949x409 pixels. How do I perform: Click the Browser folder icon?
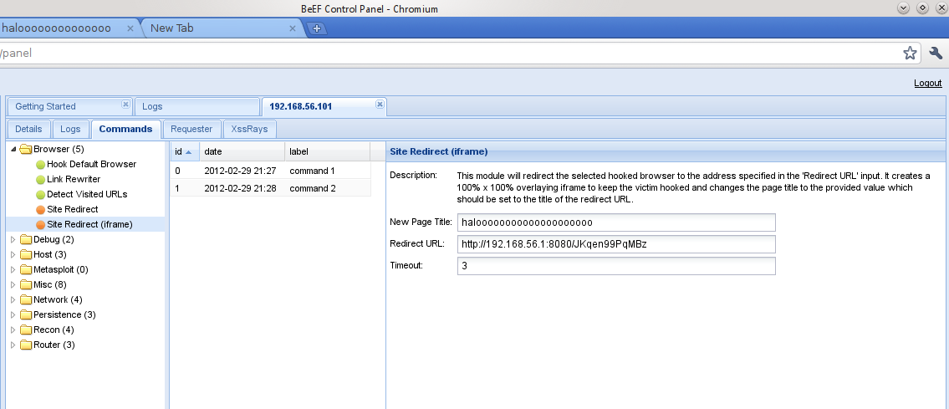[25, 149]
